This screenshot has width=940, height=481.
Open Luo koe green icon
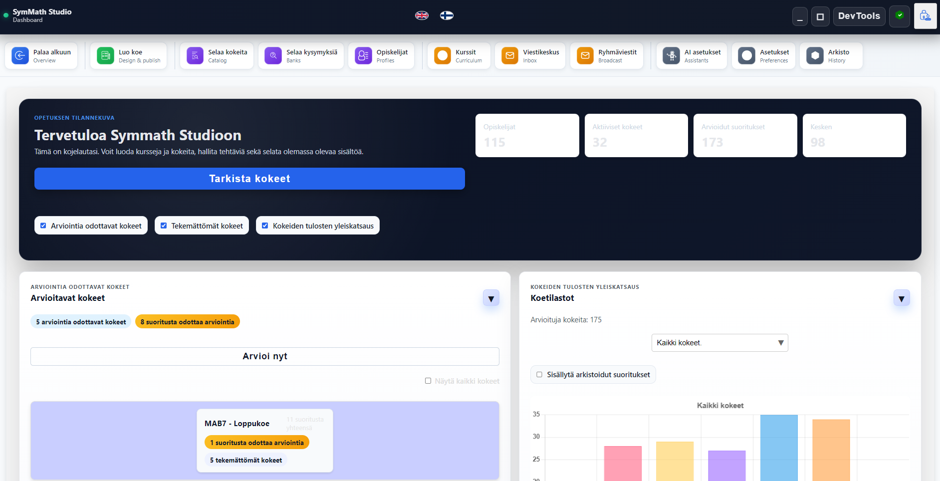[x=105, y=56]
